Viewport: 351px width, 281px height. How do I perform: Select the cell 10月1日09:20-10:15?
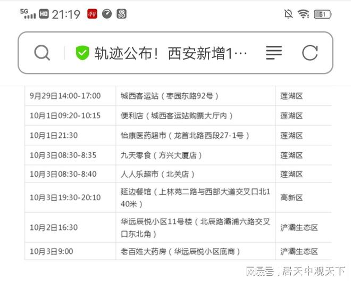pos(70,115)
